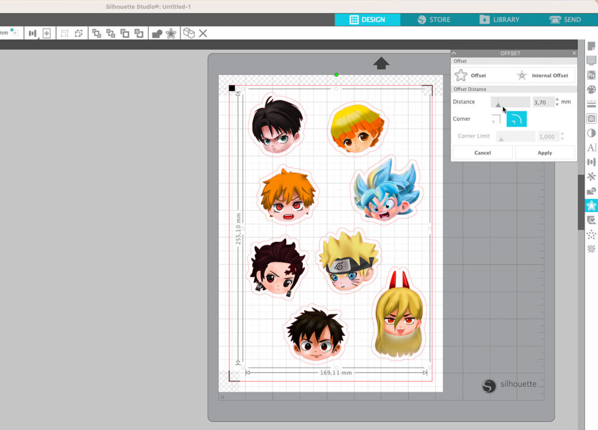Collapse the Offset panel with the chevron
The image size is (598, 430).
(454, 53)
